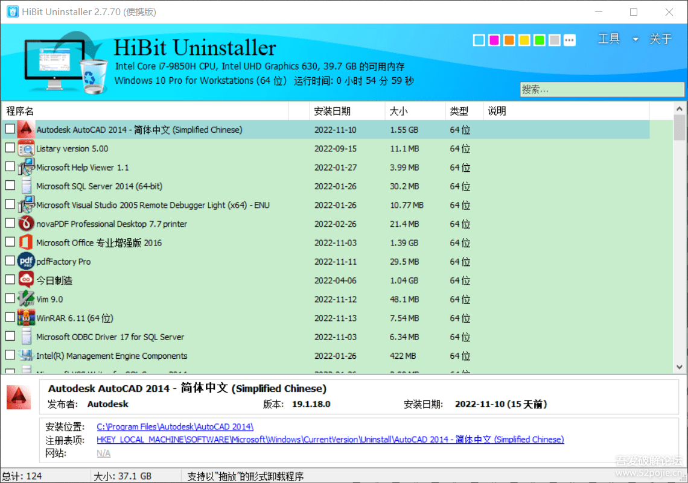Open the 关于 menu
Image resolution: width=688 pixels, height=483 pixels.
[660, 39]
